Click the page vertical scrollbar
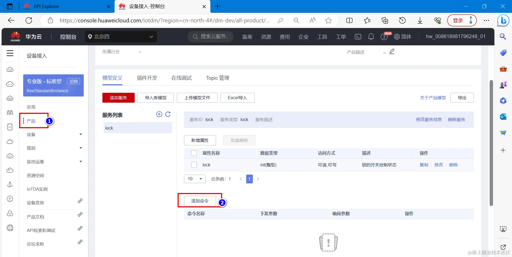Image resolution: width=512 pixels, height=257 pixels. pos(491,143)
